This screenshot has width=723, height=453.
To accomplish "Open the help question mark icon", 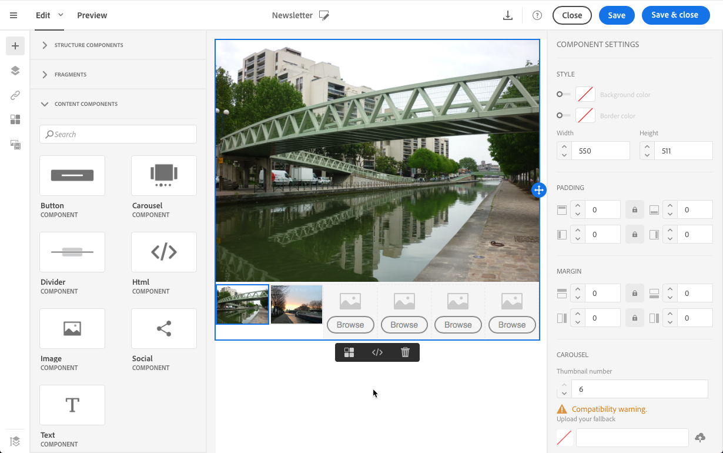I will coord(537,16).
